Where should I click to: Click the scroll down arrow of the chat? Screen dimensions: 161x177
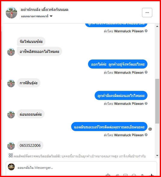tap(157, 156)
